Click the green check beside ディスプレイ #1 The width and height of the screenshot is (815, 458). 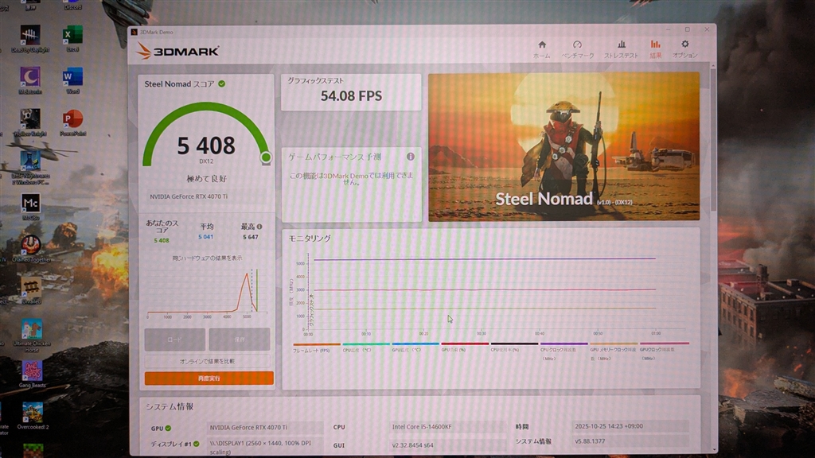(x=196, y=444)
